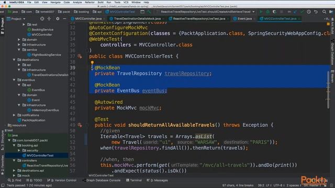
Task: Collapse the service folder
Action: (x=19, y=50)
